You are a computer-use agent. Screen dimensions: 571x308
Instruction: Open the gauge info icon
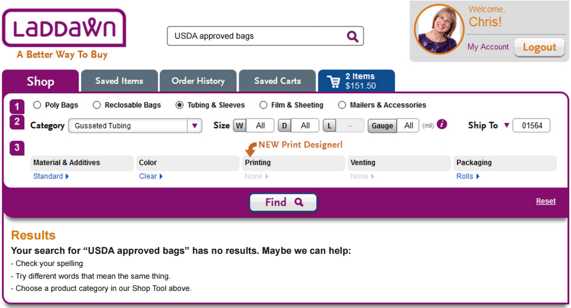(x=442, y=124)
